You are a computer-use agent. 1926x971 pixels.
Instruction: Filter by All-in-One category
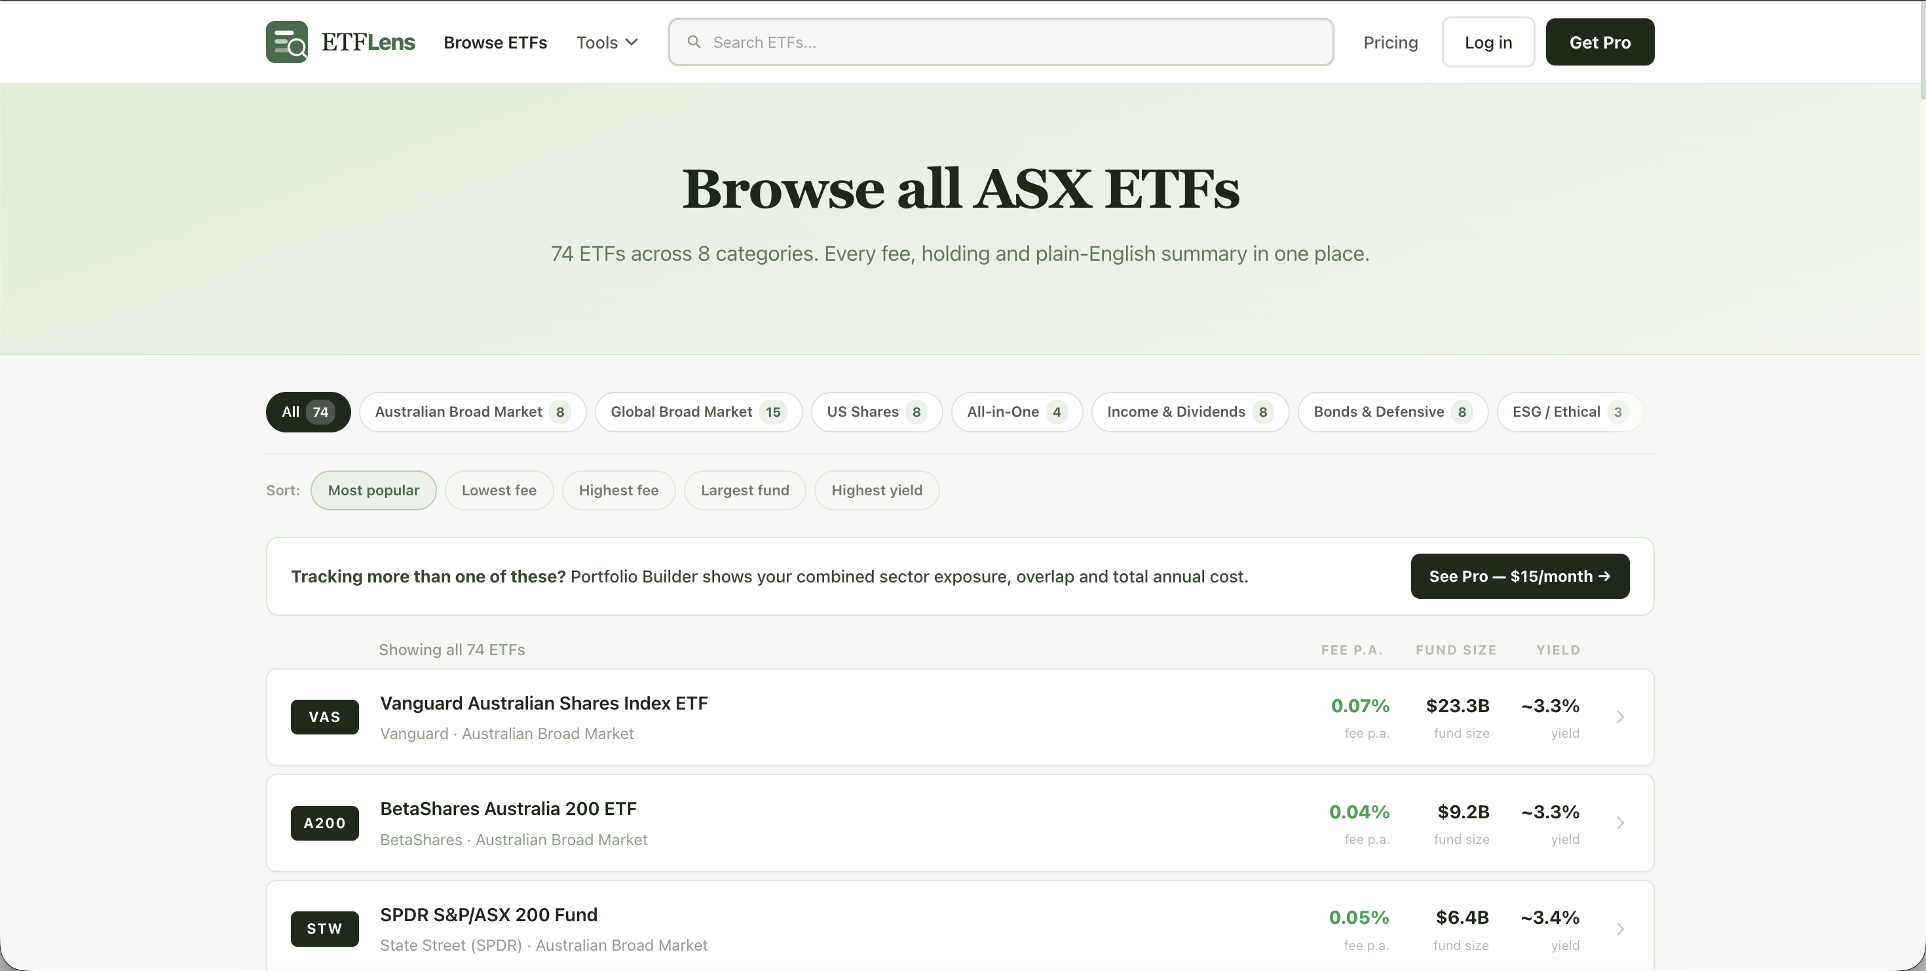pyautogui.click(x=1017, y=412)
